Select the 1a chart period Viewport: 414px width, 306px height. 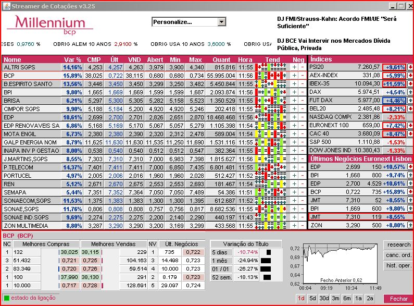coord(358,298)
